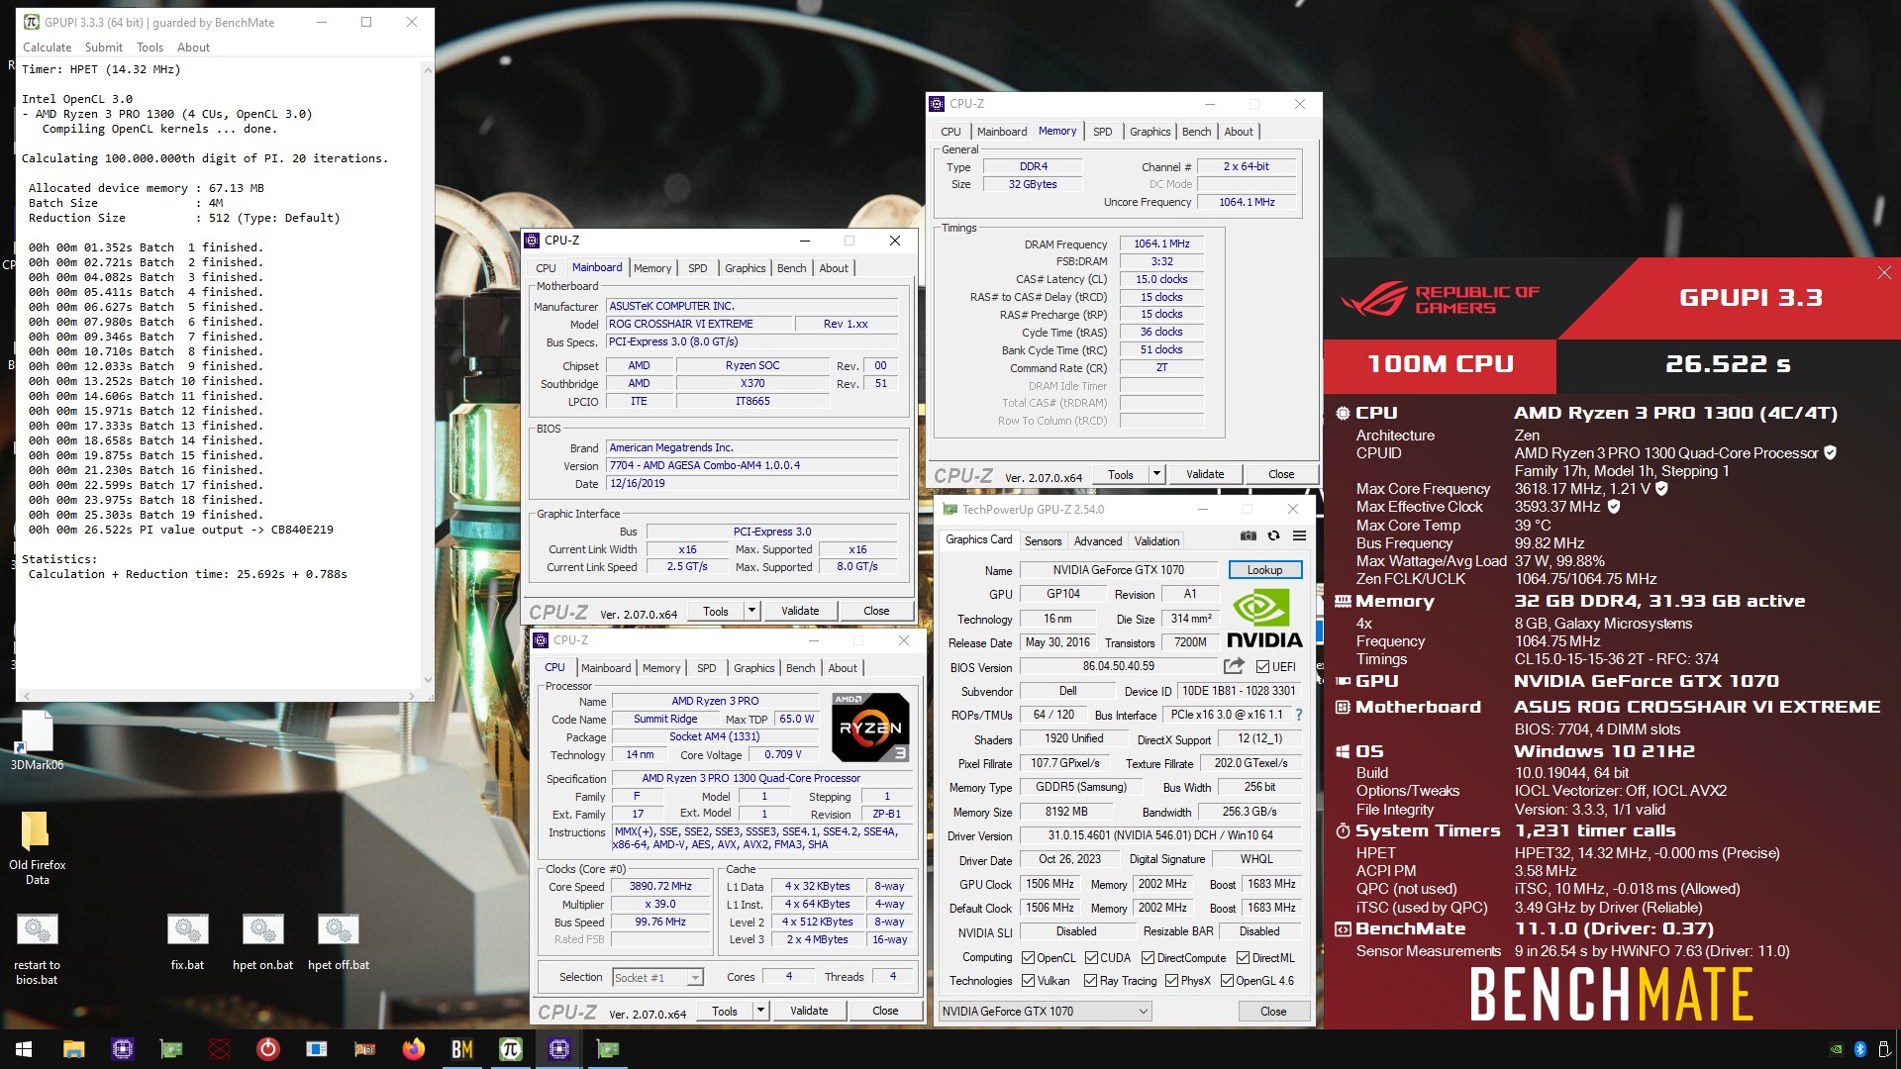Click GPU-Z screenshot camera icon
1901x1069 pixels.
(x=1248, y=535)
